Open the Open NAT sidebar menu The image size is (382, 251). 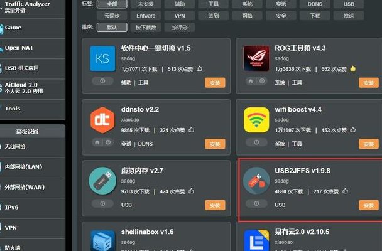[33, 48]
